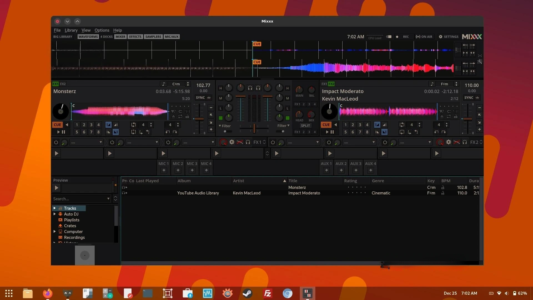
Task: Toggle FX1 assignment on Monsterz deck
Action: [55, 84]
